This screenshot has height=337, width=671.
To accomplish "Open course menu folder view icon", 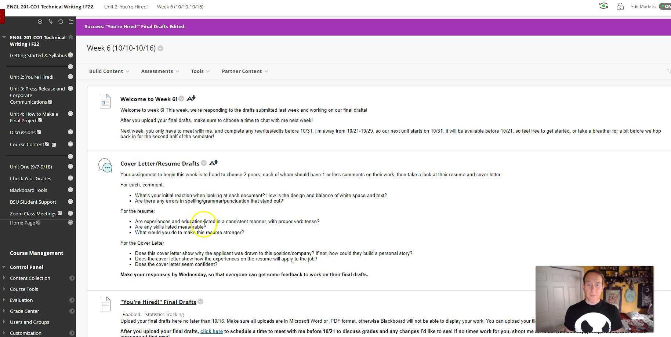I will click(x=71, y=22).
